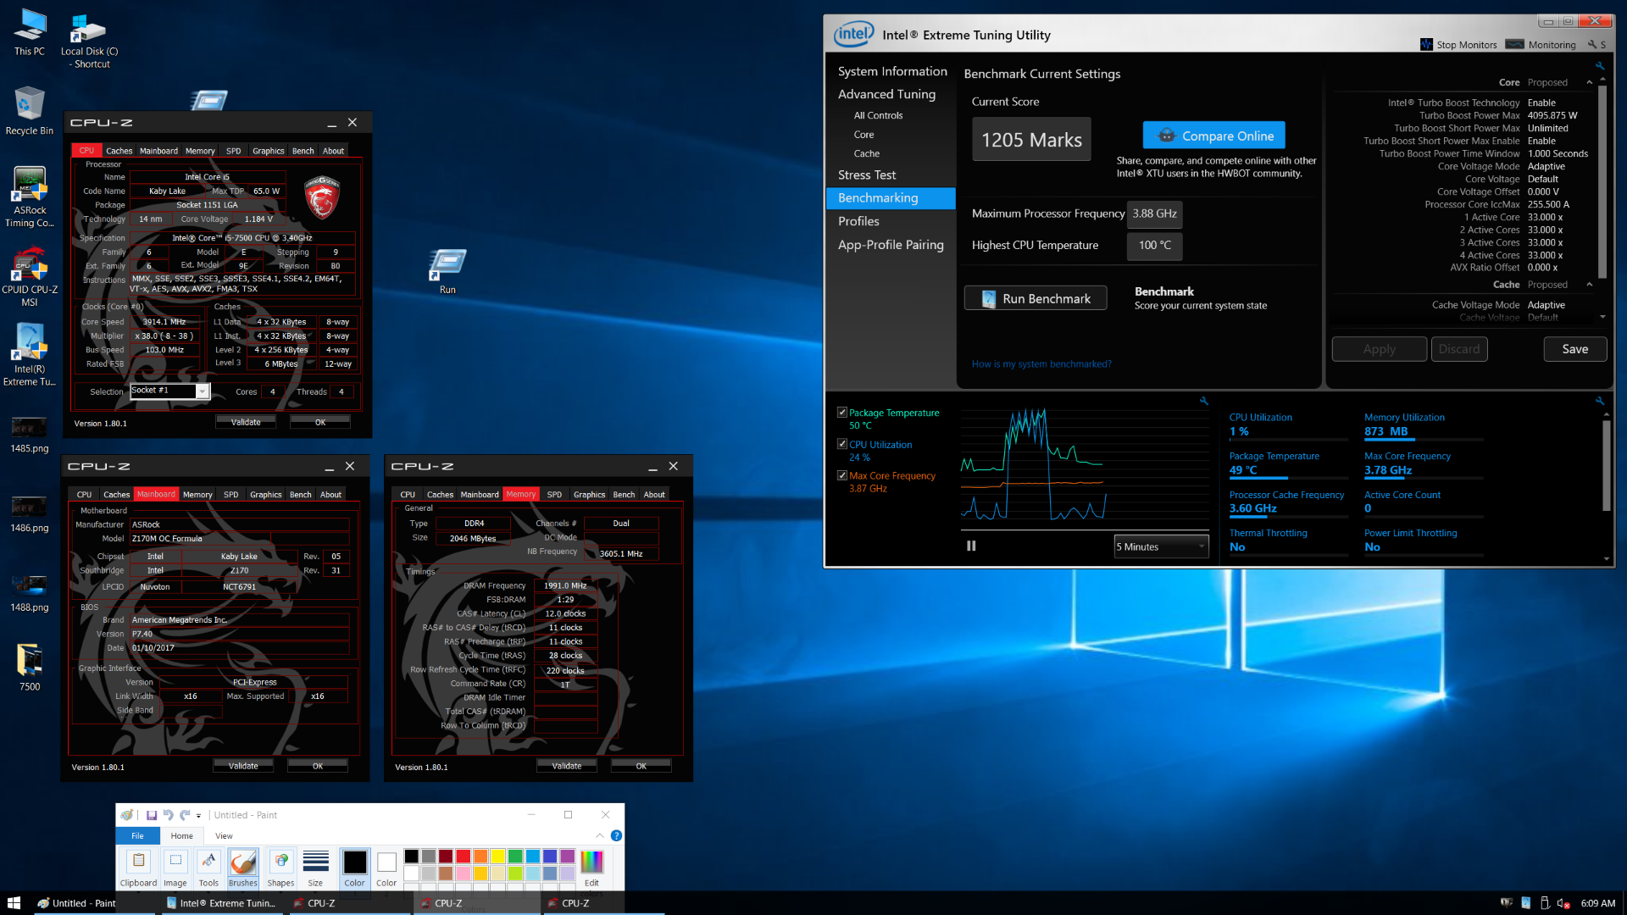Pick yellow color swatch in Paint palette
Image resolution: width=1627 pixels, height=915 pixels.
tap(497, 856)
